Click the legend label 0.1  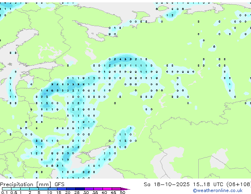(x=4, y=192)
